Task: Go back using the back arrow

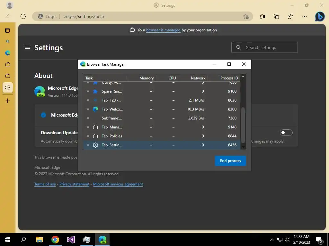Action: [x=9, y=16]
